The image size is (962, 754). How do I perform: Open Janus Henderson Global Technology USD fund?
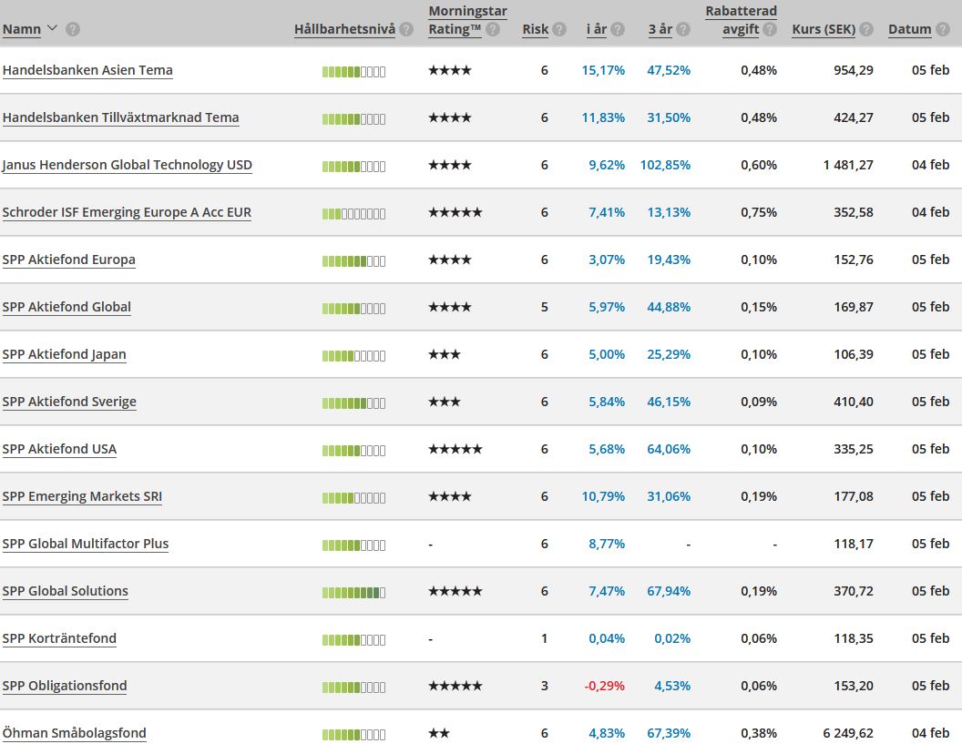tap(127, 165)
